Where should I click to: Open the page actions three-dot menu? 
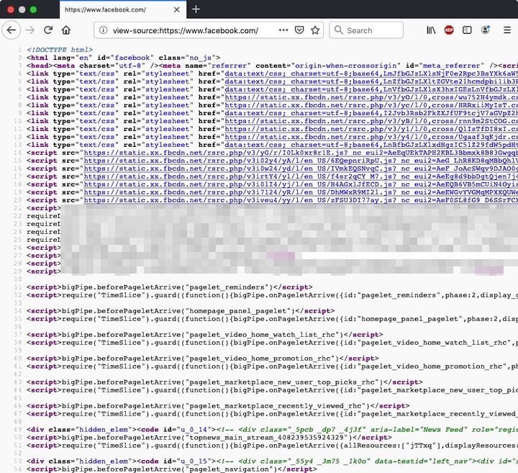[x=283, y=30]
